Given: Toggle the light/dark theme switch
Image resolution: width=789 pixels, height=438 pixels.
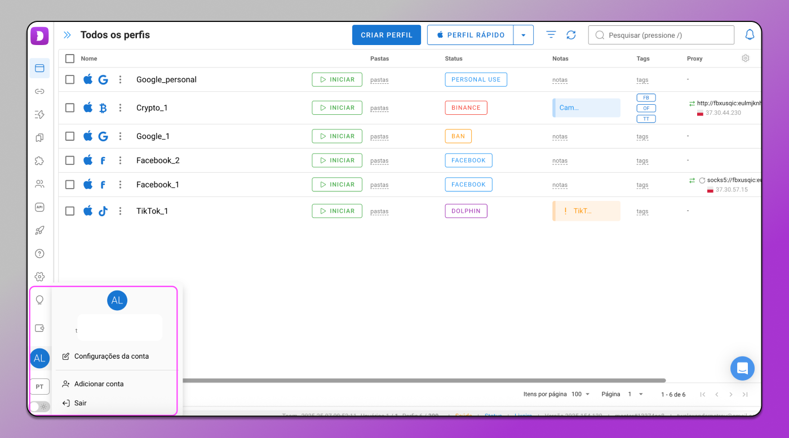Looking at the screenshot, I should pyautogui.click(x=39, y=406).
